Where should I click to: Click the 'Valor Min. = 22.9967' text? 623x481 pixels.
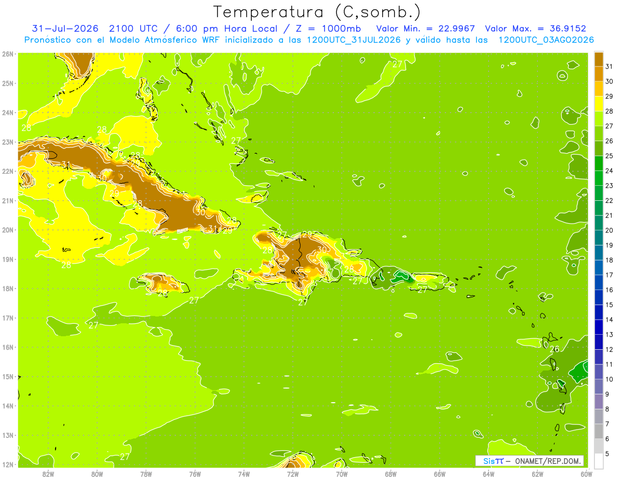(x=425, y=28)
